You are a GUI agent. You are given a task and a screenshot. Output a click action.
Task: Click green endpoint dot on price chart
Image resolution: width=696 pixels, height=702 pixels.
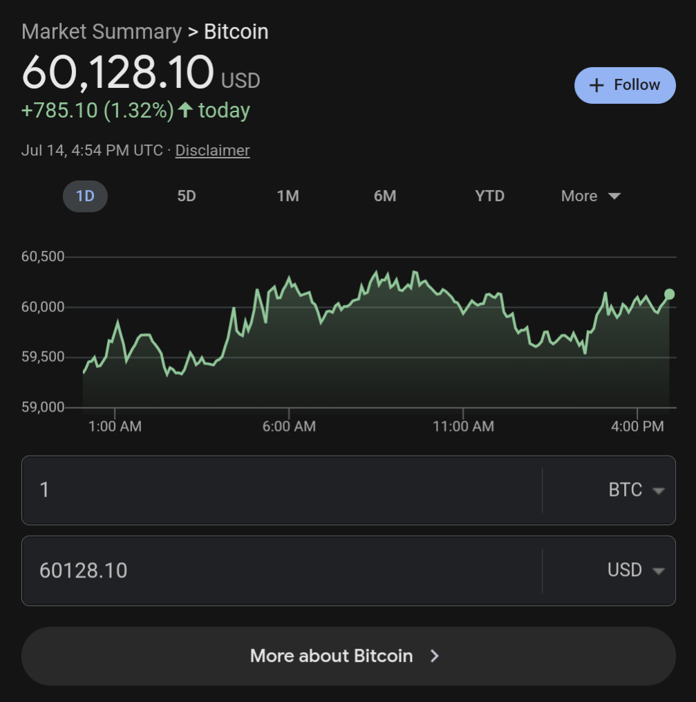point(669,294)
